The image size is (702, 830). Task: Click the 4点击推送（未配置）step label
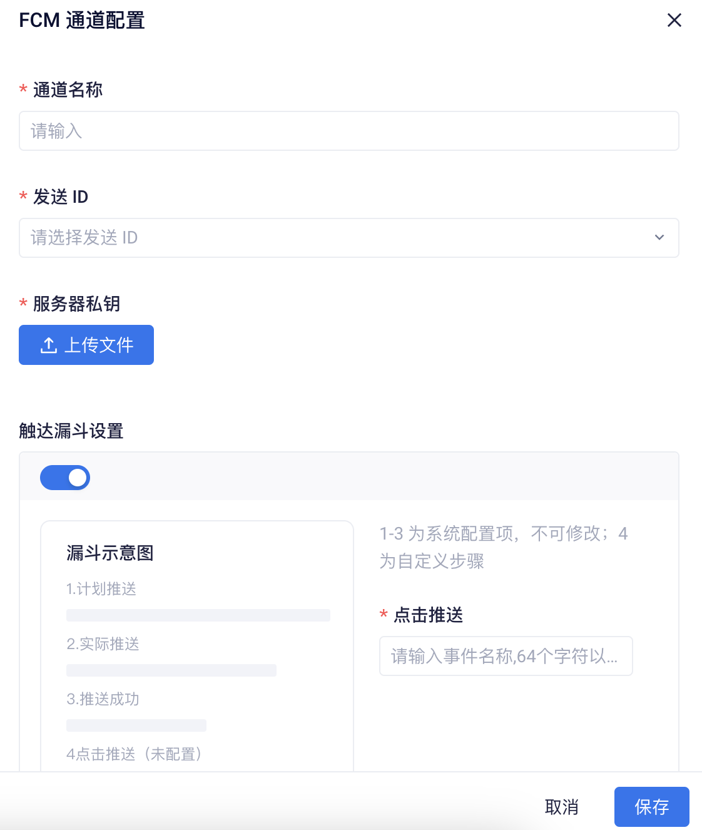click(135, 754)
